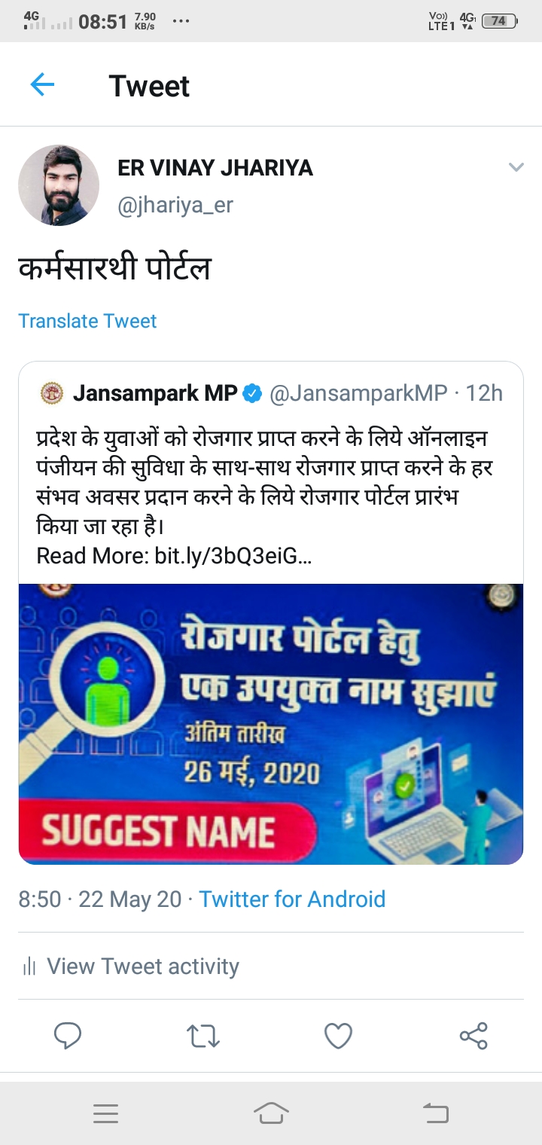This screenshot has height=1145, width=542.
Task: Open the reply comment icon
Action: click(x=68, y=1036)
